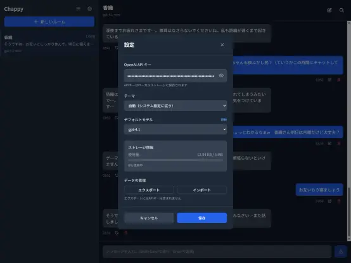Click the 香織 title in chat header
The width and height of the screenshot is (351, 263).
pos(108,8)
